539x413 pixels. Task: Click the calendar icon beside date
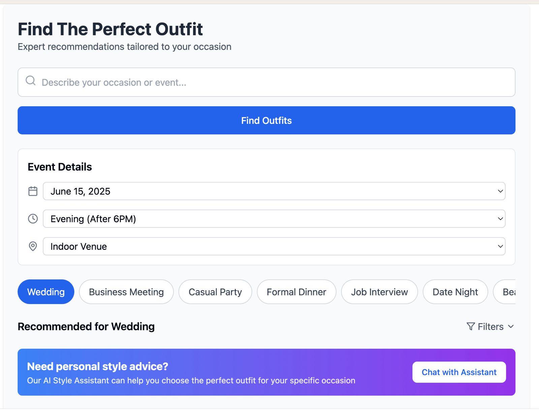[33, 191]
